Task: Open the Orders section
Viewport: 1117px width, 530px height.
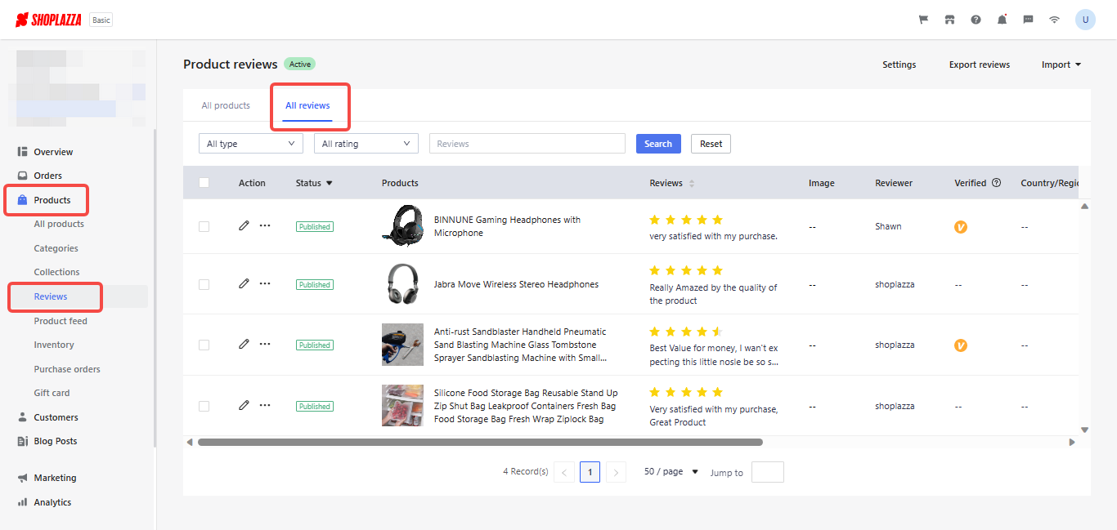Action: click(x=47, y=176)
